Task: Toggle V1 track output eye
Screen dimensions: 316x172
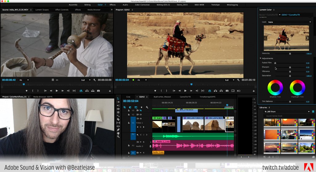Action: (x=141, y=119)
